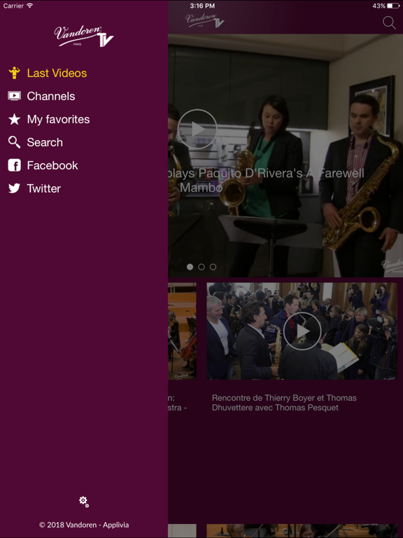
Task: Tap '© 2018 Vandoren - Applivia' footer text
Action: [x=84, y=525]
